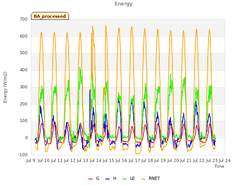Select the LE legend label

click(133, 178)
